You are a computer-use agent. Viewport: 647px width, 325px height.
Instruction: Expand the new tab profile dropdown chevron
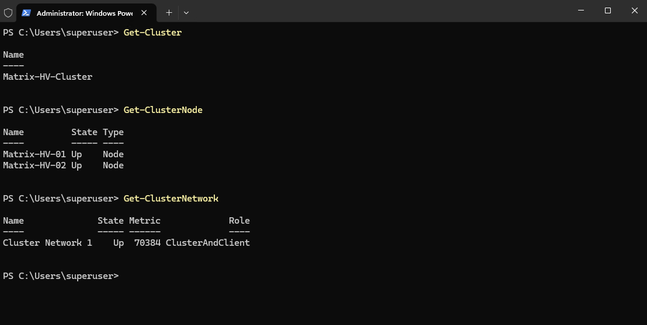(x=186, y=13)
